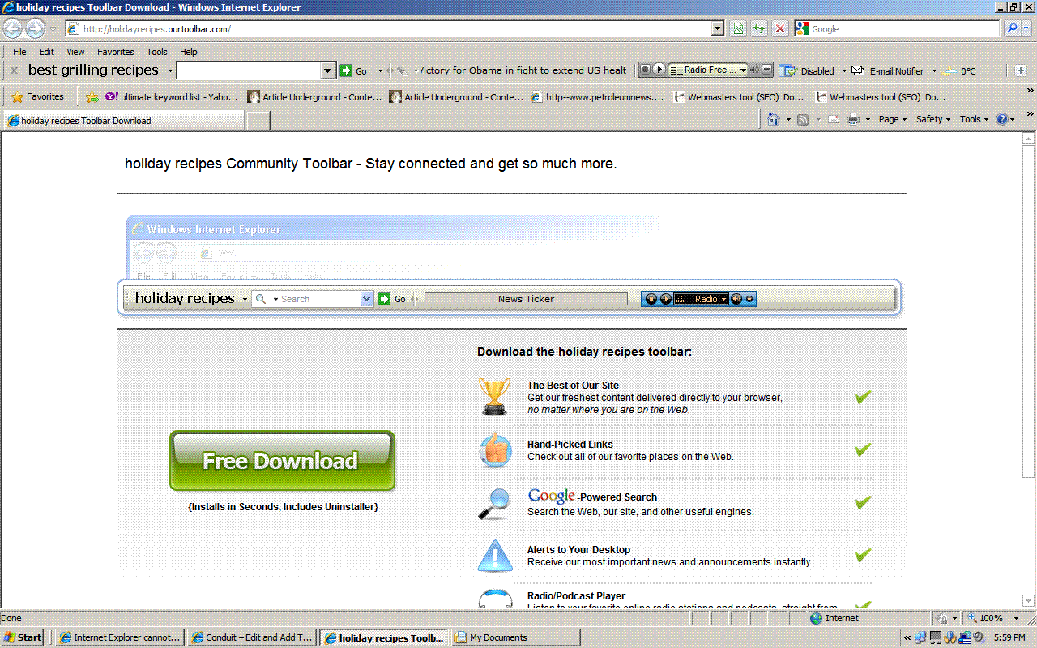Expand the popup blocker Disabled dropdown arrow
Screen dimensions: 1037x648
tap(843, 71)
